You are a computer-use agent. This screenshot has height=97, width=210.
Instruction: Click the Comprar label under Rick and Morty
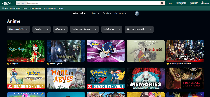[x=14, y=64]
